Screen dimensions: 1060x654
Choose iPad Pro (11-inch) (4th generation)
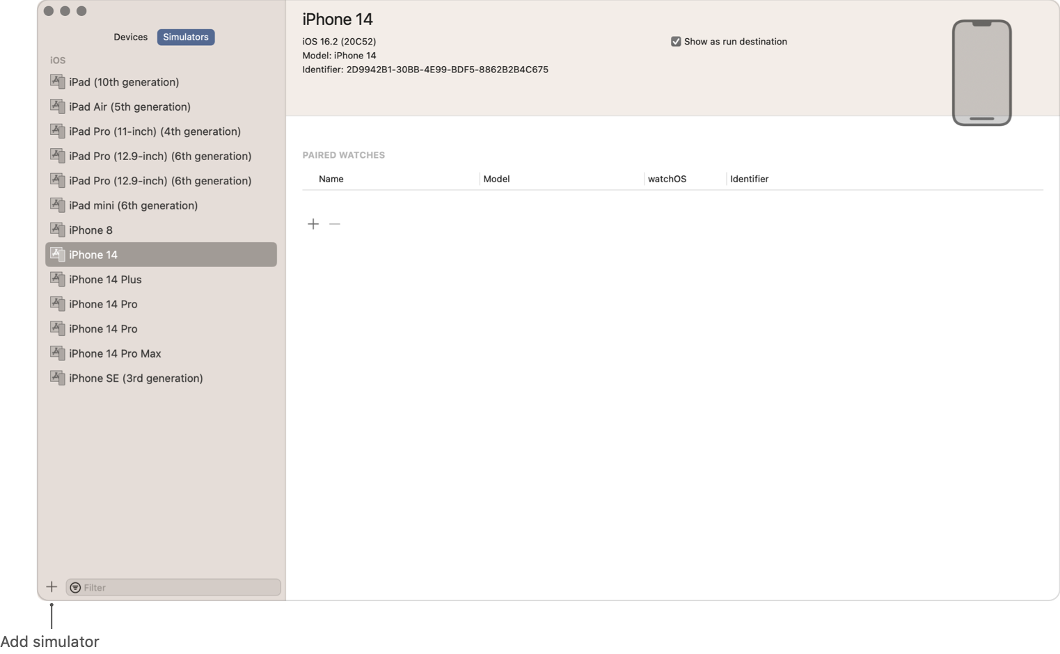[155, 131]
